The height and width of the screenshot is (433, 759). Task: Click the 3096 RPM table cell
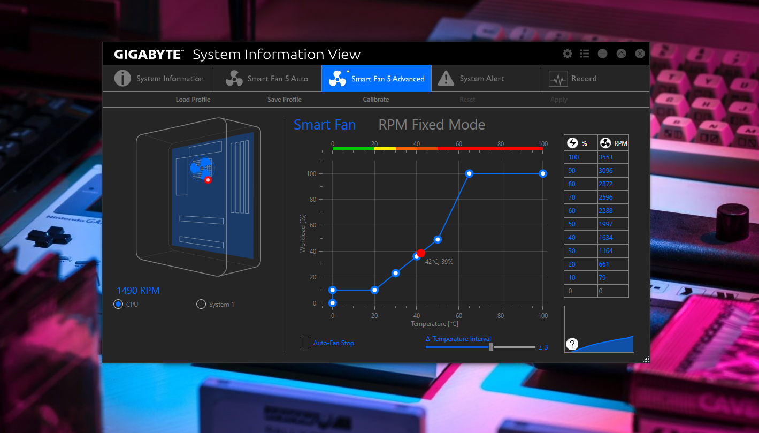pyautogui.click(x=613, y=171)
